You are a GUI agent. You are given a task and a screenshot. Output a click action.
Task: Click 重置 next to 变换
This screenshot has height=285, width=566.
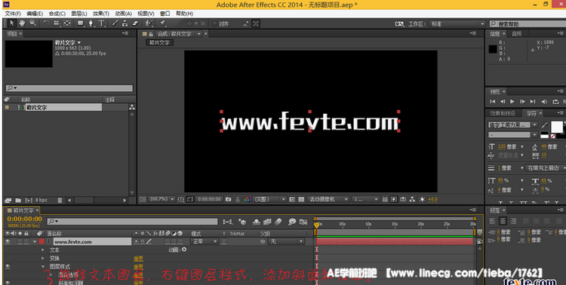pyautogui.click(x=139, y=259)
